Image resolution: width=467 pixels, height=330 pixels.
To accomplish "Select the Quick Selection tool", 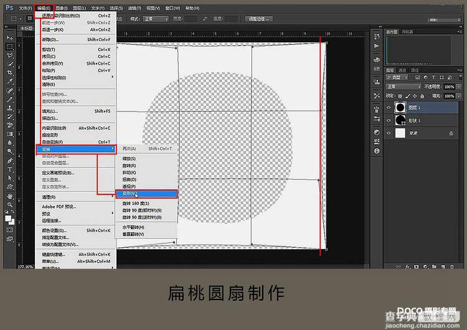I will pyautogui.click(x=10, y=64).
